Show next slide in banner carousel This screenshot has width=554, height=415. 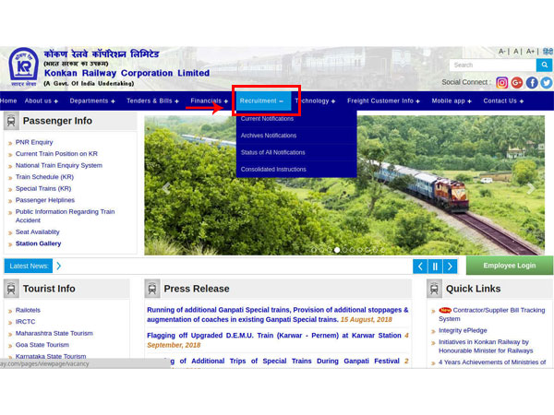point(531,188)
